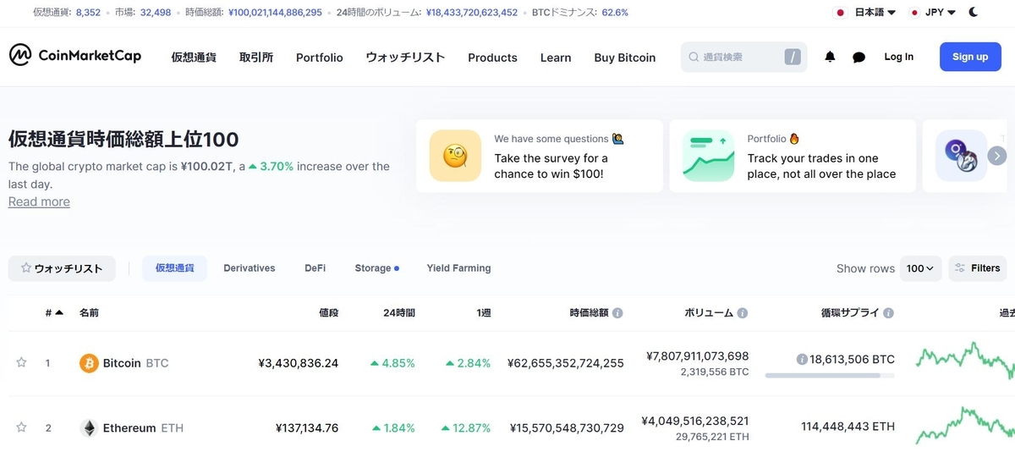Click Bitcoin circulating supply info icon
Screen dimensions: 1015x452
tap(802, 360)
